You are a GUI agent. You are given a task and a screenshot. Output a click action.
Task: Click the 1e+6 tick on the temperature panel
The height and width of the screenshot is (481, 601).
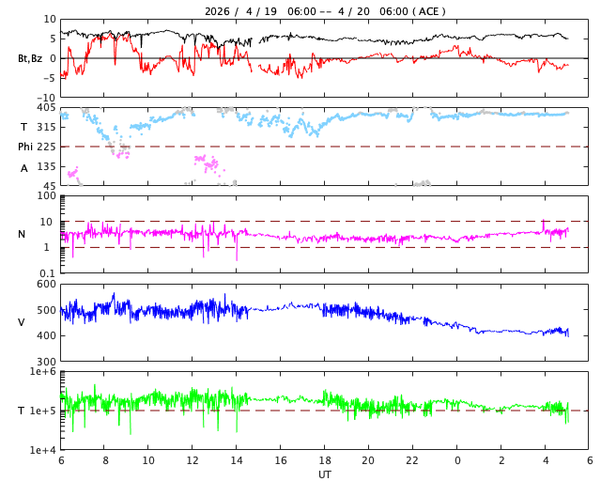[41, 372]
